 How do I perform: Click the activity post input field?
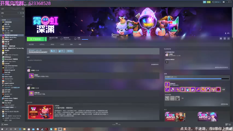(93, 60)
